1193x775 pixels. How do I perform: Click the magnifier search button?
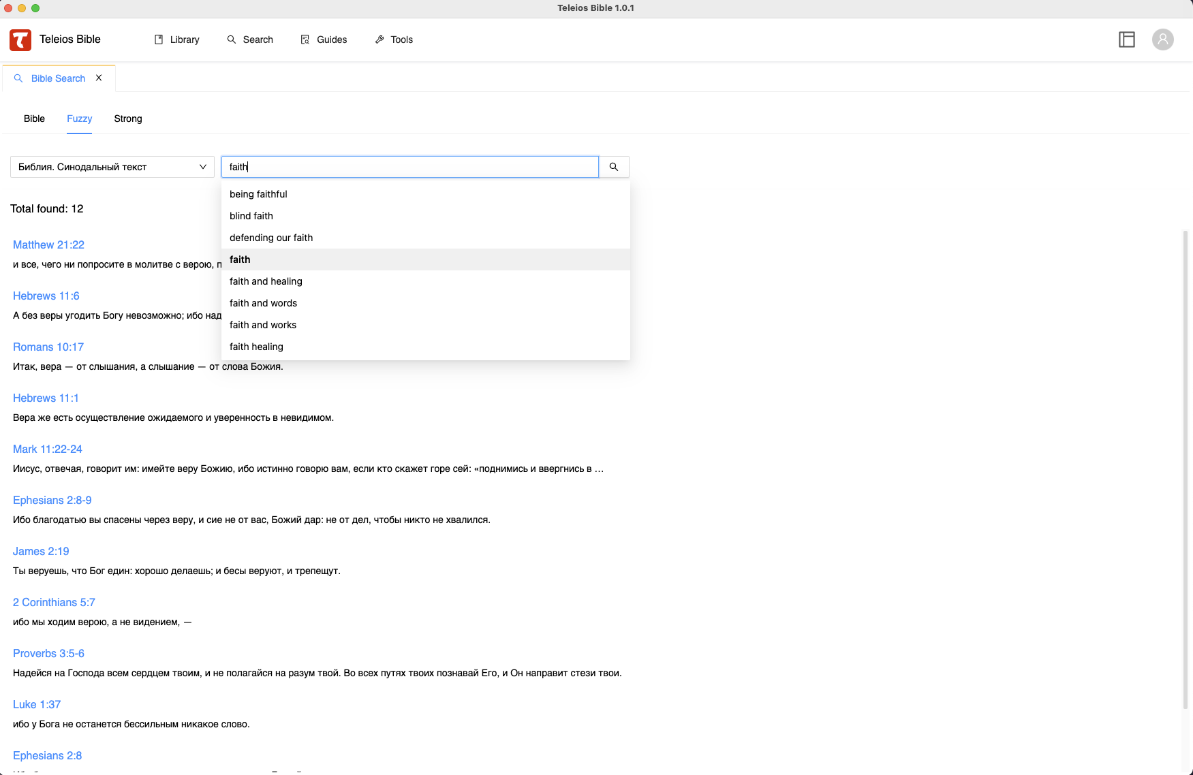coord(614,167)
